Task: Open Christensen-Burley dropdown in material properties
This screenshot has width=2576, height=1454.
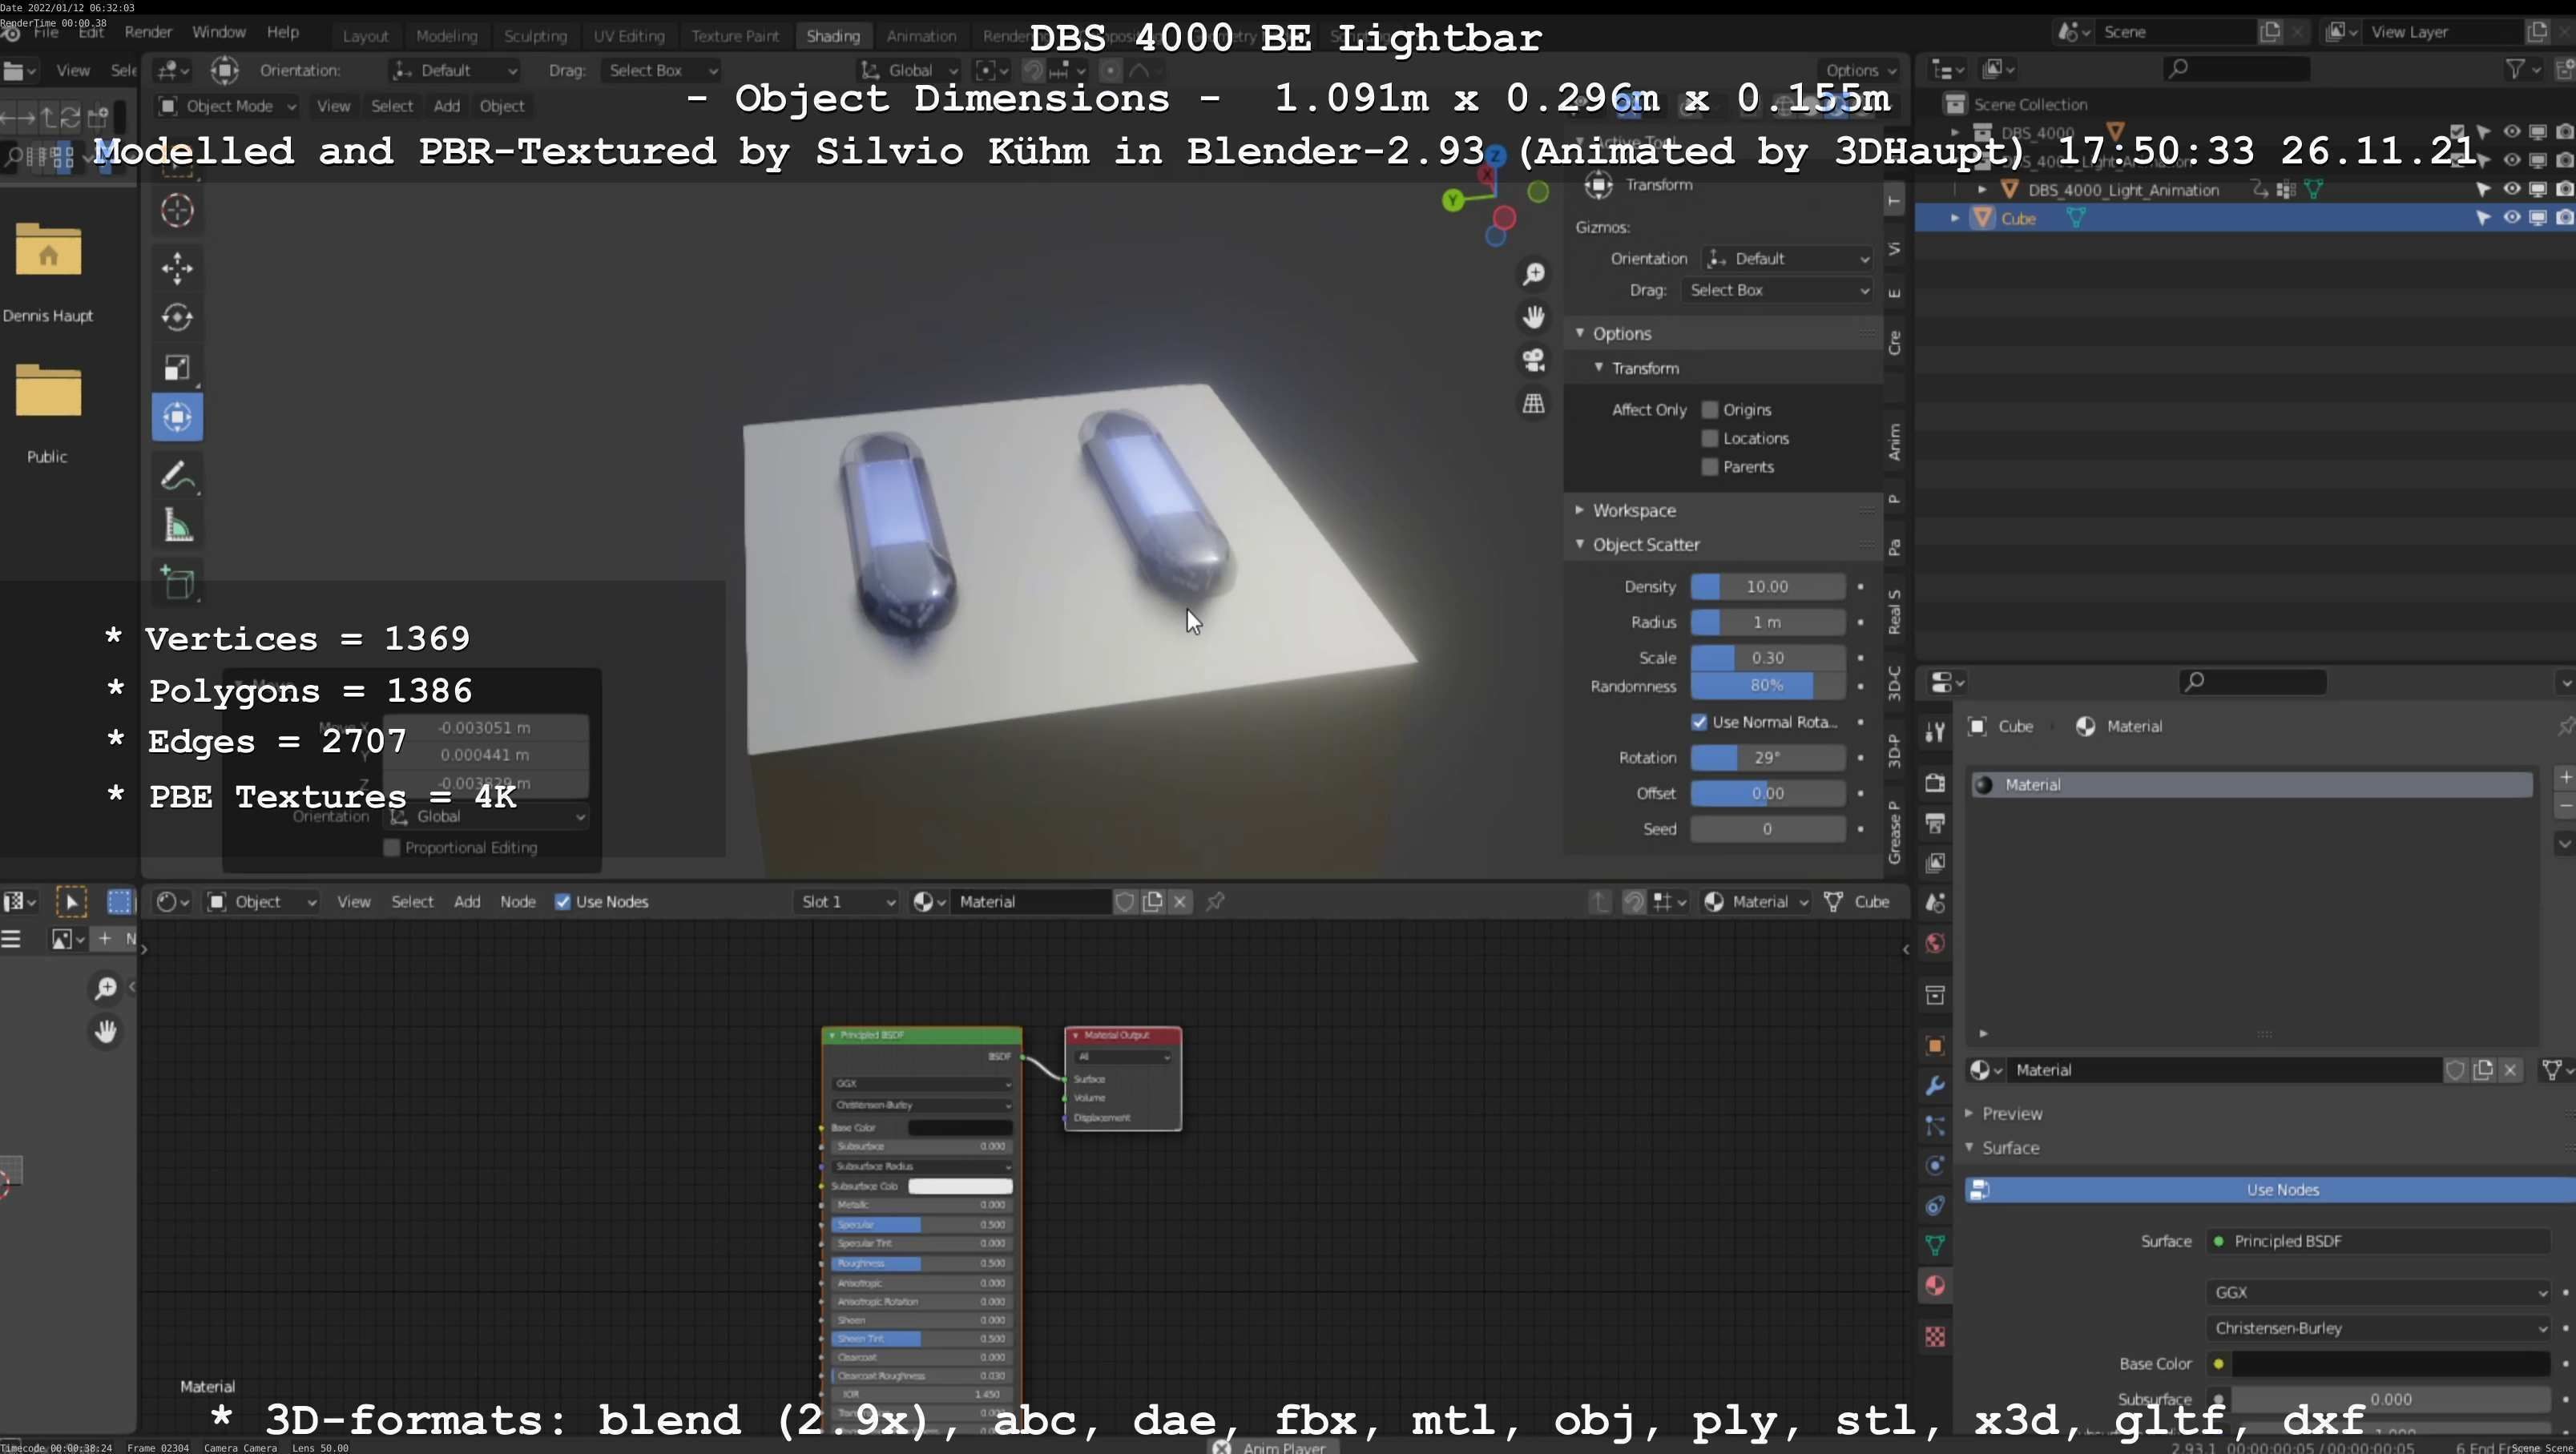Action: click(2378, 1328)
